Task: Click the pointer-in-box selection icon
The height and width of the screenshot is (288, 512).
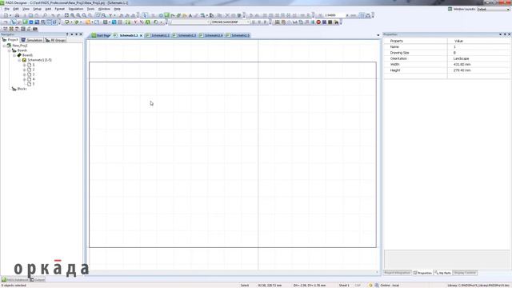Action: point(98,15)
